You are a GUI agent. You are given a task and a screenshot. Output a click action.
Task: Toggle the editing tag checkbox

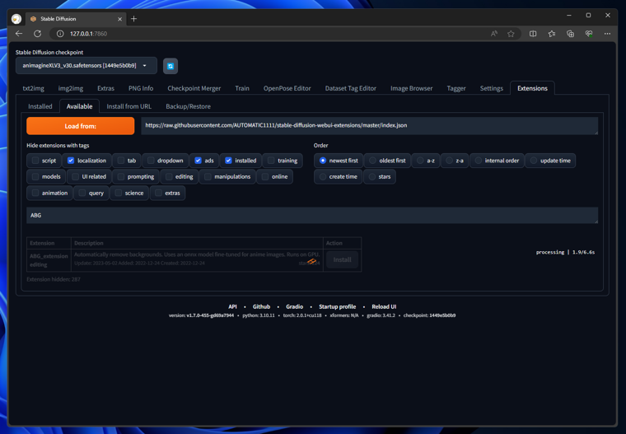[169, 176]
